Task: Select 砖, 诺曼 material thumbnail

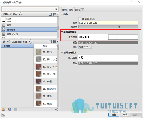Action: pos(38,96)
